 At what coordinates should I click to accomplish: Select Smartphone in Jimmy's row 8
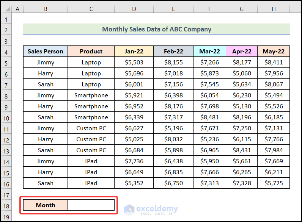[x=91, y=95]
